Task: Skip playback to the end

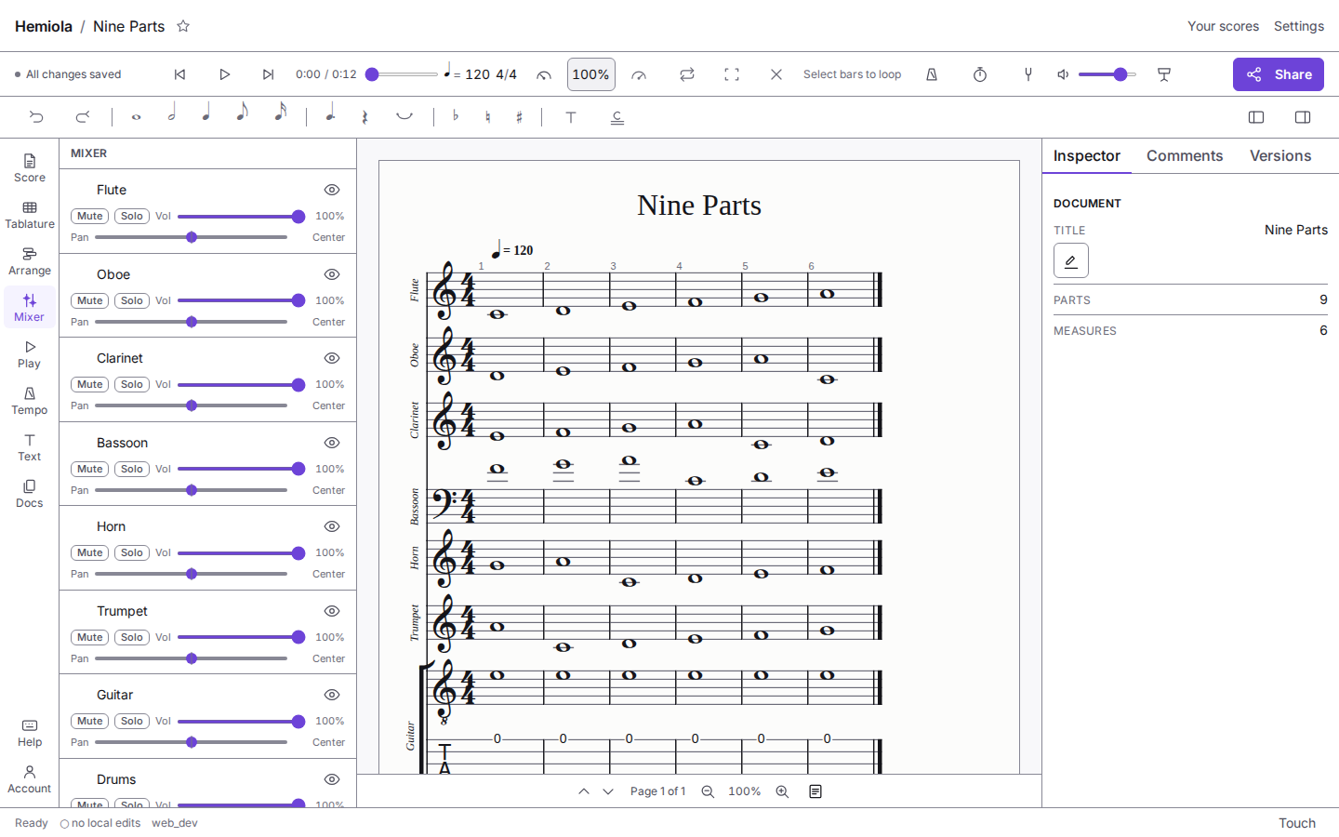Action: [x=268, y=74]
